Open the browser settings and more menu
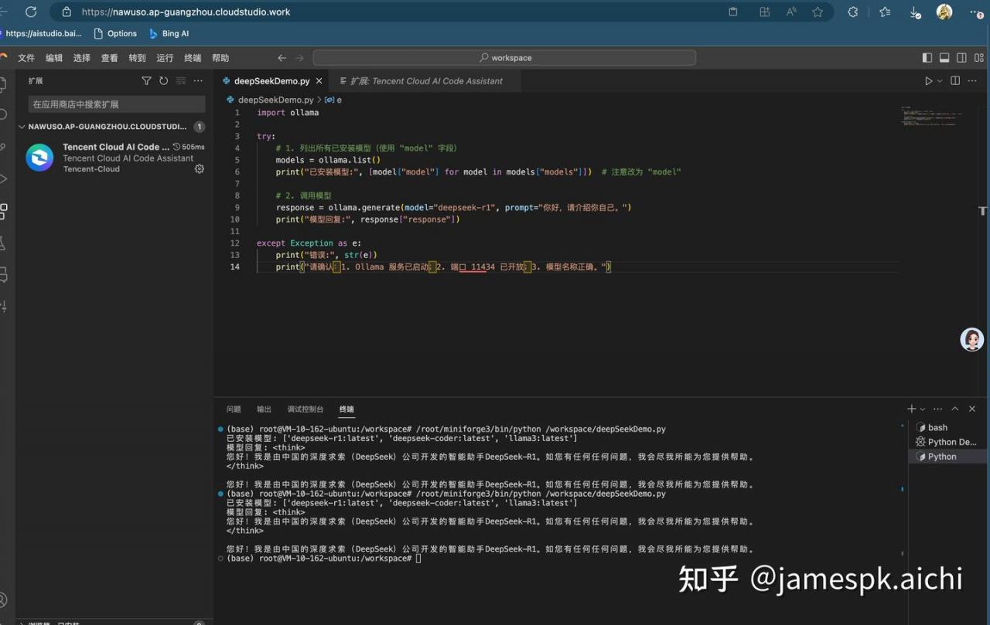The height and width of the screenshot is (625, 990). click(x=976, y=12)
